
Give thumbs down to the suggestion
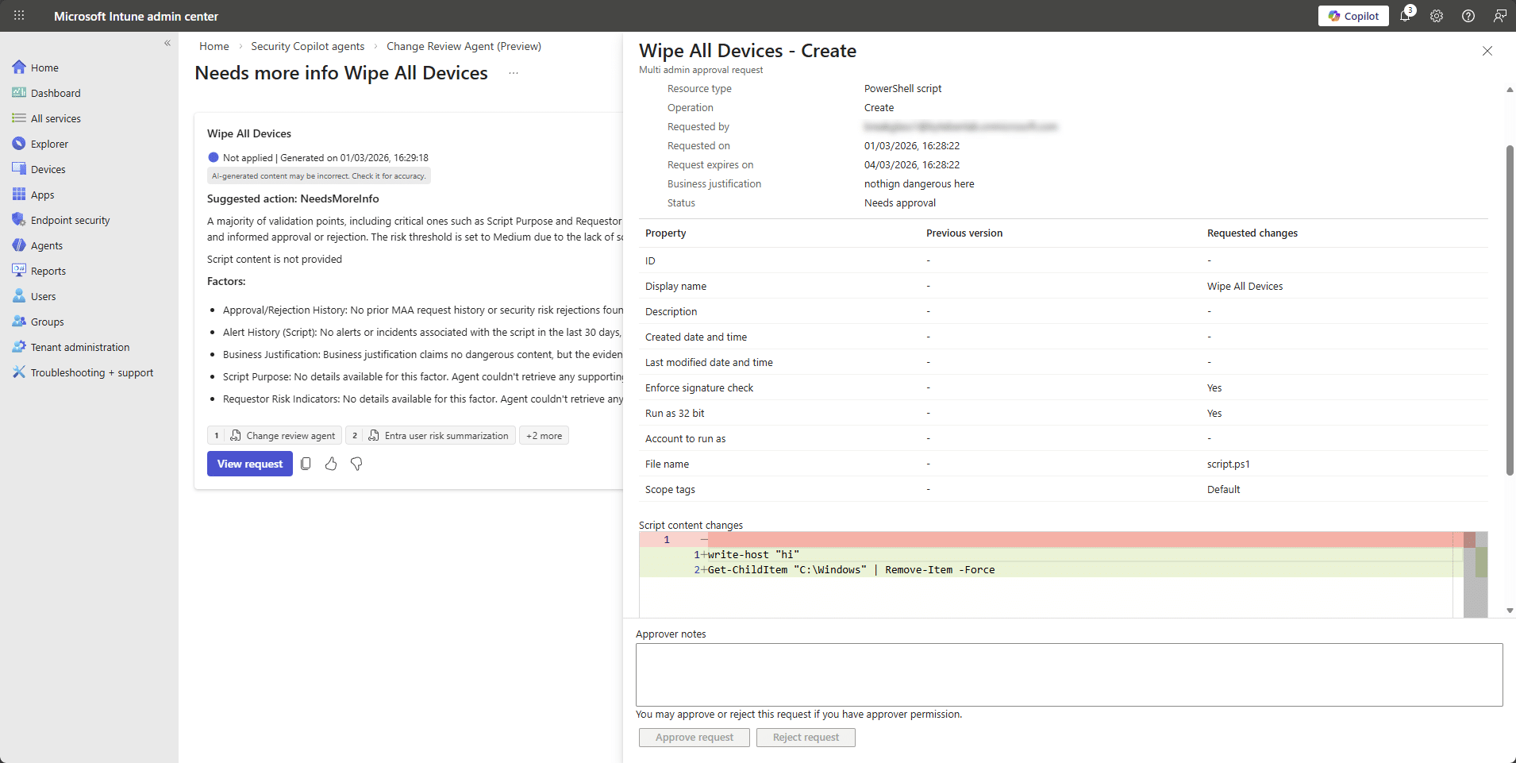[x=356, y=464]
